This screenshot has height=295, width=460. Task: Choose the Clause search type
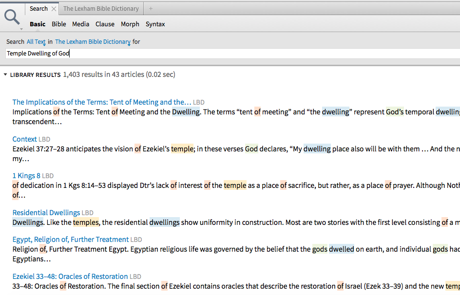[105, 24]
